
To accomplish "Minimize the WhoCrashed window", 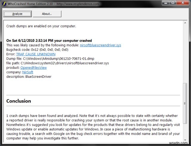I will pos(166,3).
